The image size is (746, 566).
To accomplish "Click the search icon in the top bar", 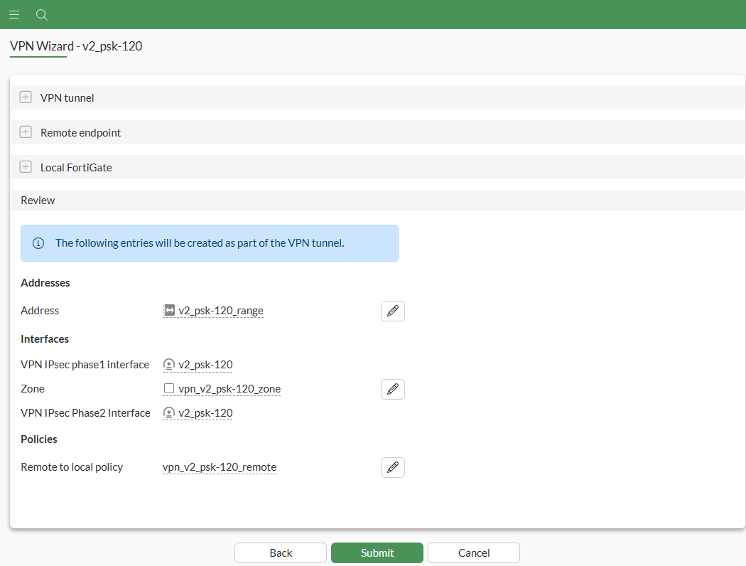I will (41, 14).
